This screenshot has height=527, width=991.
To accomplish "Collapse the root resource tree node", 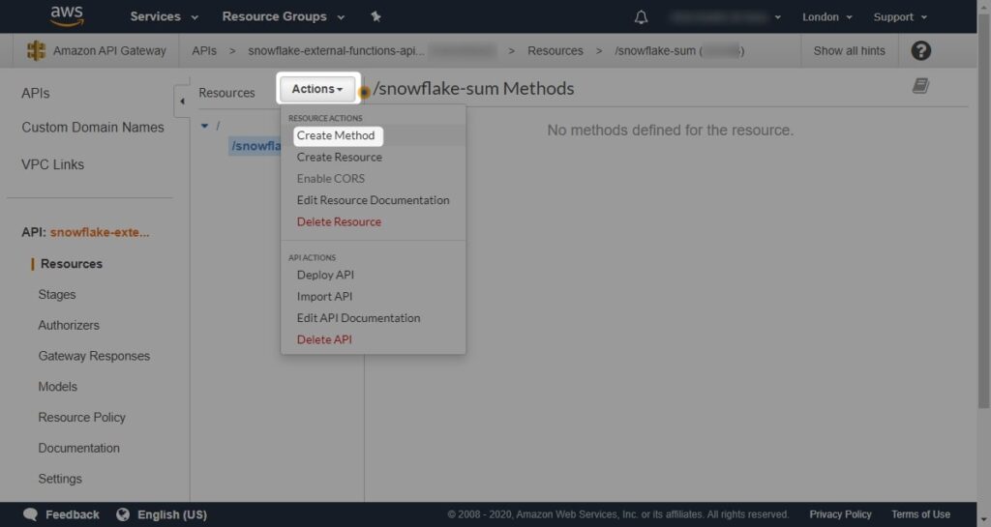I will point(204,126).
